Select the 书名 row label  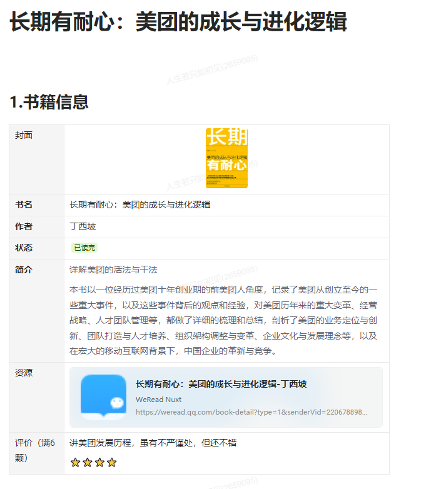pos(24,204)
